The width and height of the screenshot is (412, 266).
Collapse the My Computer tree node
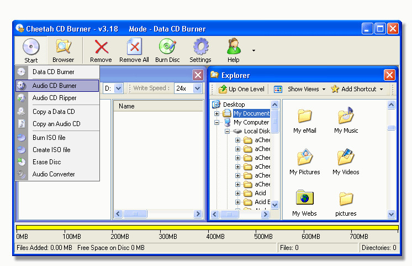click(217, 122)
